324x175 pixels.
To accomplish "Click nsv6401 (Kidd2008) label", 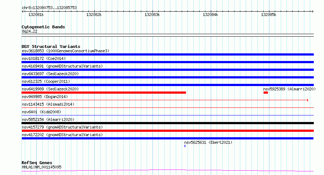I will 42,112.
